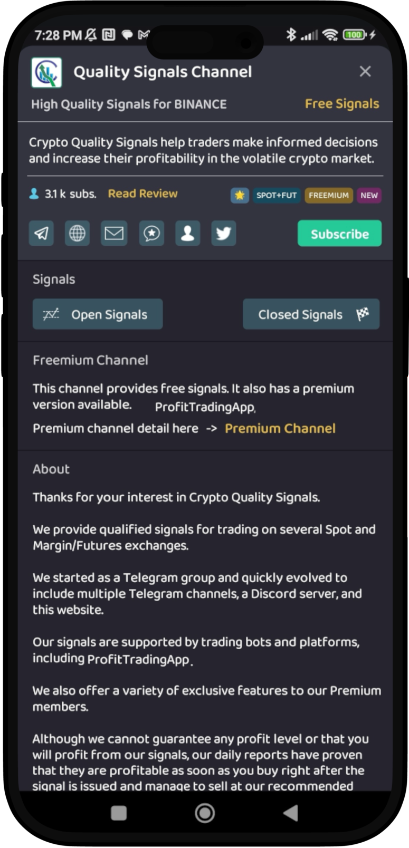Open the Telegram channel icon
409x848 pixels.
(x=41, y=234)
